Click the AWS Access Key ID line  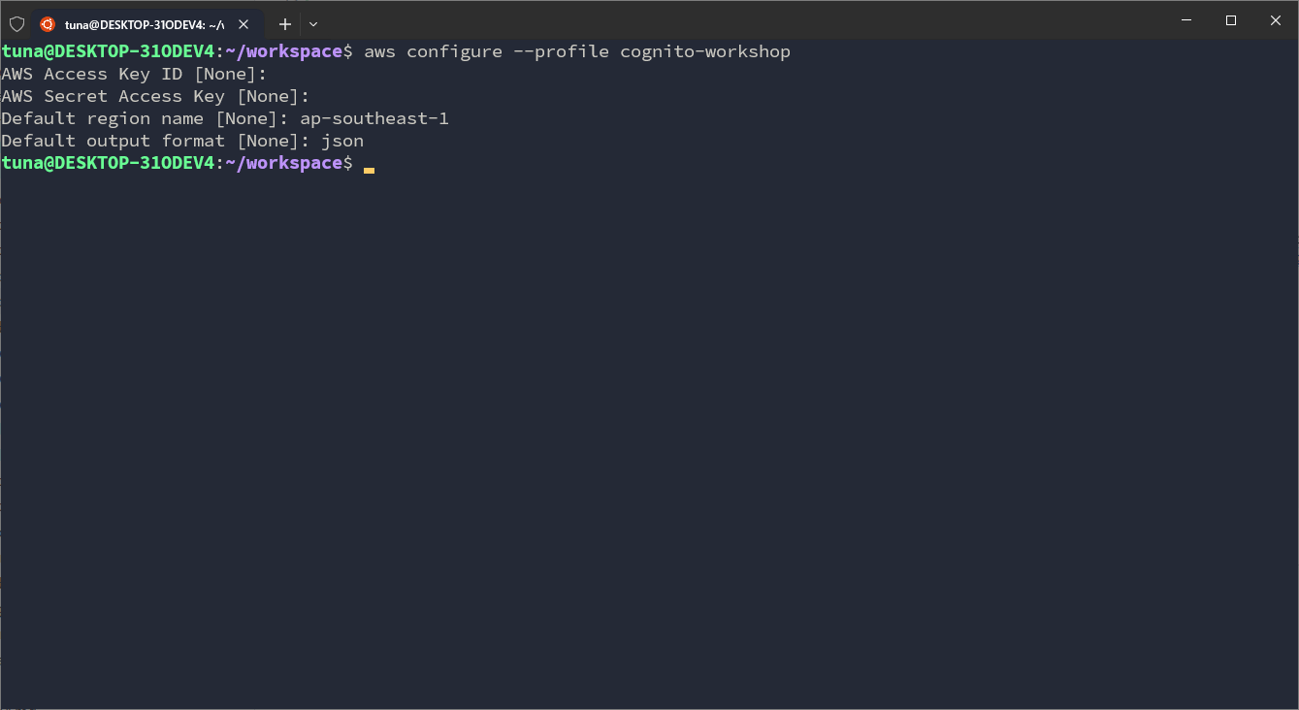click(134, 74)
